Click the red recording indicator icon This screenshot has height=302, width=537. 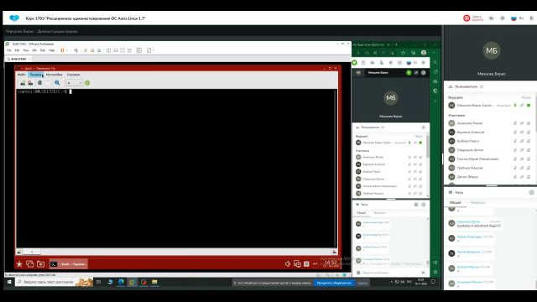pyautogui.click(x=467, y=18)
